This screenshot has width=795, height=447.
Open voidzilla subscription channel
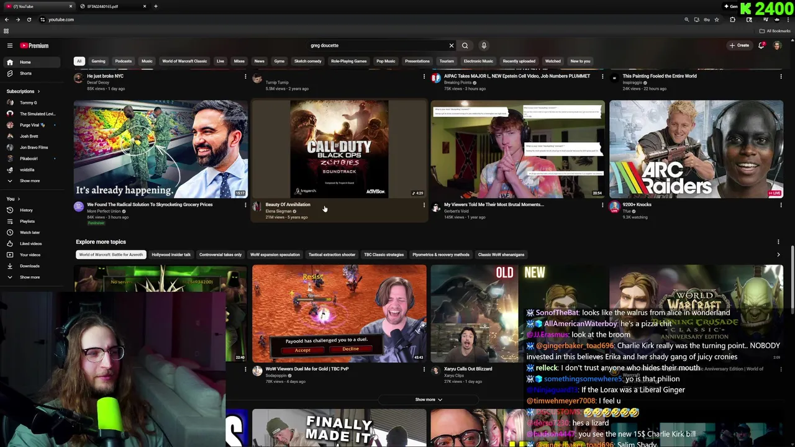coord(27,169)
